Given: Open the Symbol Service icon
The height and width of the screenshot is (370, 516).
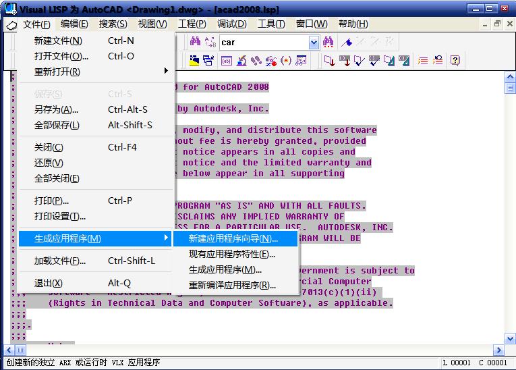Looking at the screenshot, I should tap(271, 60).
